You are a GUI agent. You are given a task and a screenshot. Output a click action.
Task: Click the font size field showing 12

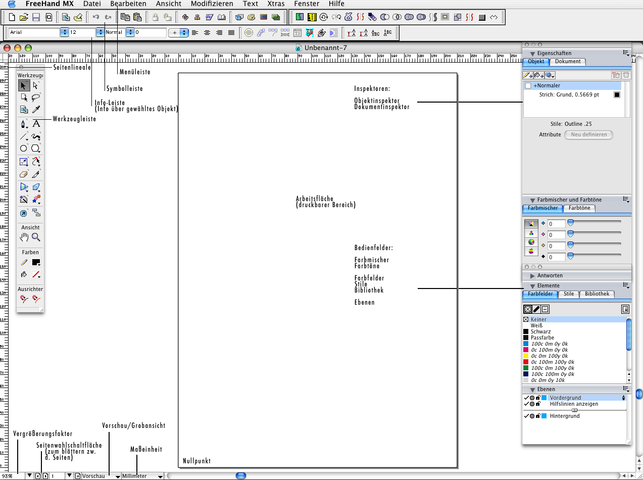click(x=82, y=32)
